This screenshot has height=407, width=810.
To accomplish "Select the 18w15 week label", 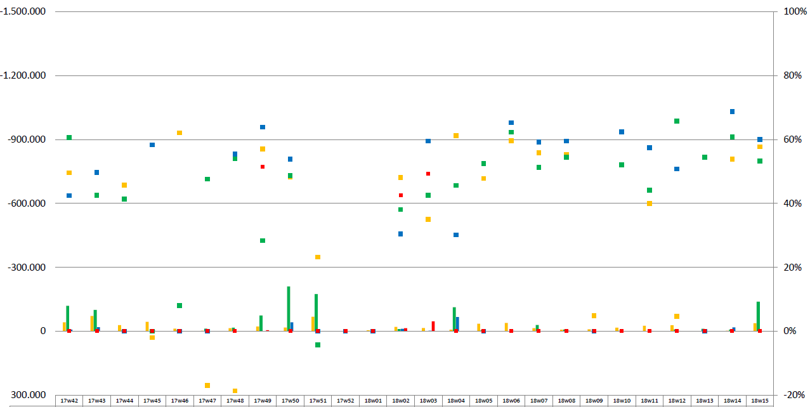I will pos(759,401).
